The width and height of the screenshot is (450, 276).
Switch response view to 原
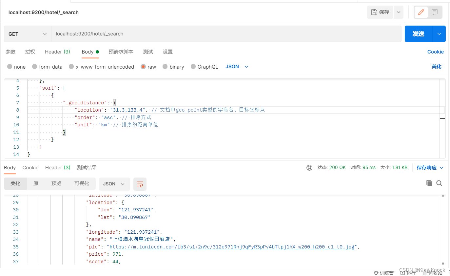point(36,183)
